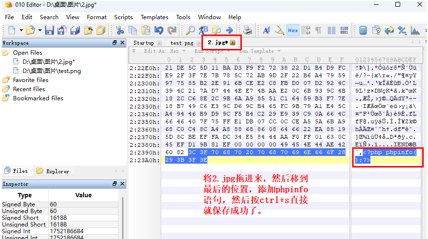Open the Search menu

[49, 17]
